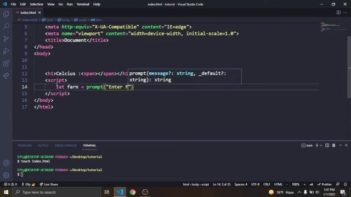351x197 pixels.
Task: Open the Help menu
Action: (97, 4)
